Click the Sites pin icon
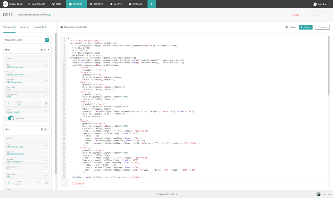333x198 pixels. point(53,4)
